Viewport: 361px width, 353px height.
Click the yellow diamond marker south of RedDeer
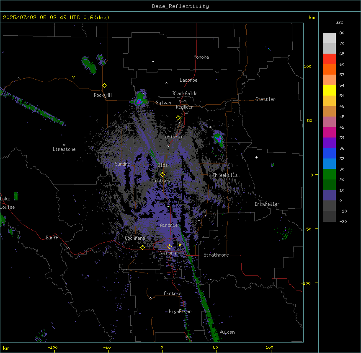pos(178,118)
